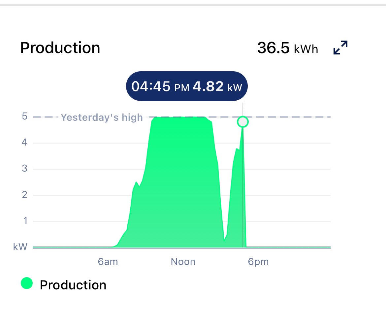386x328 pixels.
Task: Click the kW axis unit label
Action: (x=20, y=247)
